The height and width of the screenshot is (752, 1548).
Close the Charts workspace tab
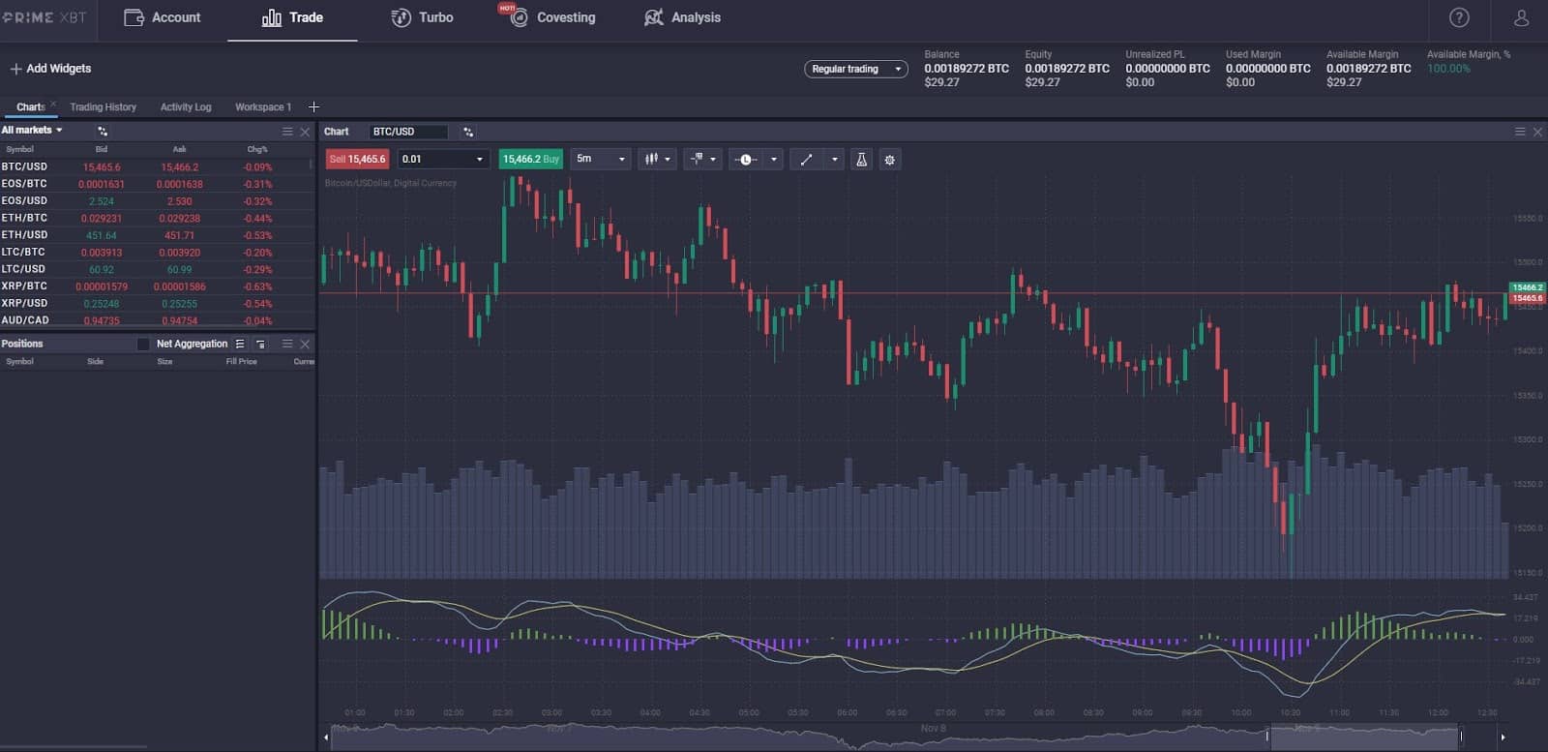(x=53, y=103)
